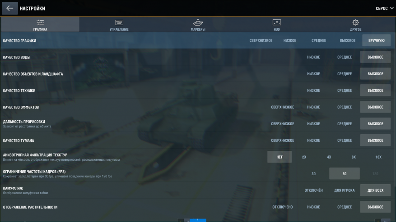Set Дальность прорисовки to Среднее

[x=345, y=124]
